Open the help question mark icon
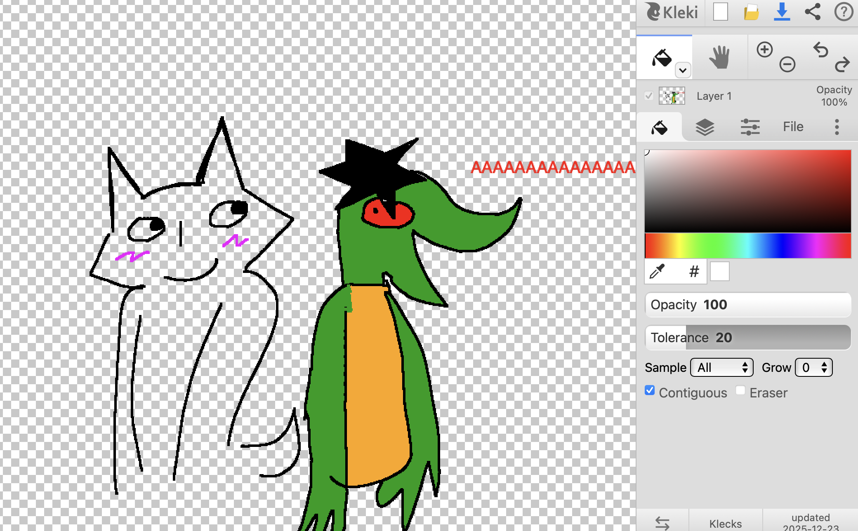The height and width of the screenshot is (531, 858). click(x=843, y=12)
